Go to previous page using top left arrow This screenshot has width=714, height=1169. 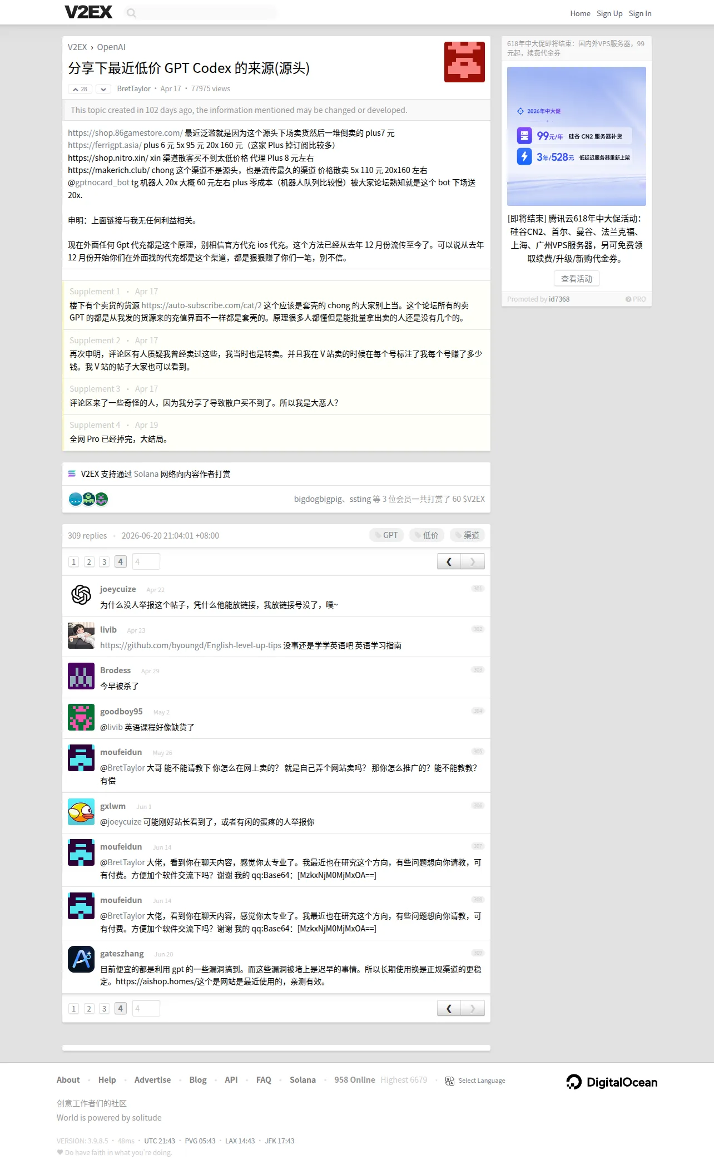449,561
